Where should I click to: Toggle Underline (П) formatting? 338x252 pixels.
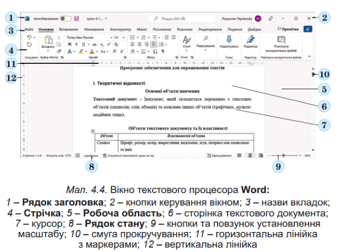pos(83,44)
